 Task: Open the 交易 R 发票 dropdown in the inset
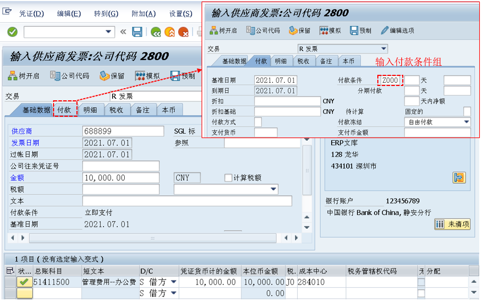tap(383, 48)
